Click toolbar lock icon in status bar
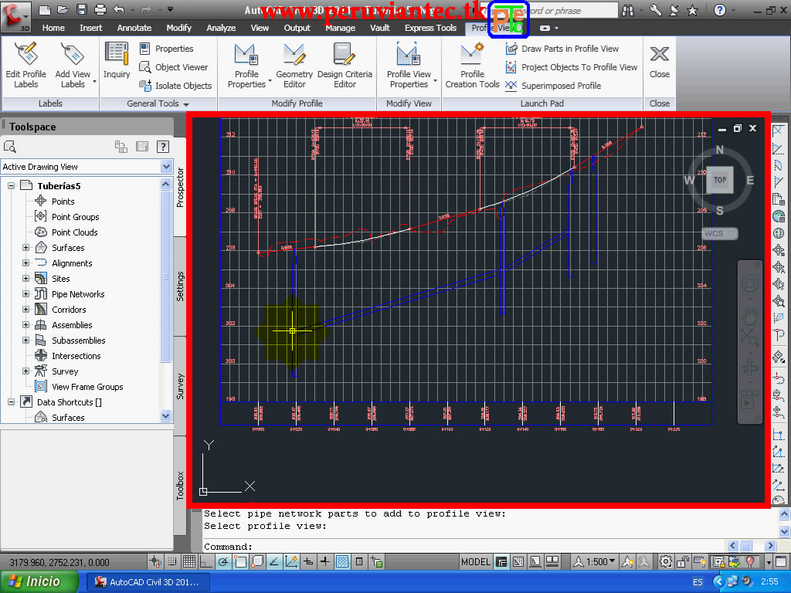 683,562
